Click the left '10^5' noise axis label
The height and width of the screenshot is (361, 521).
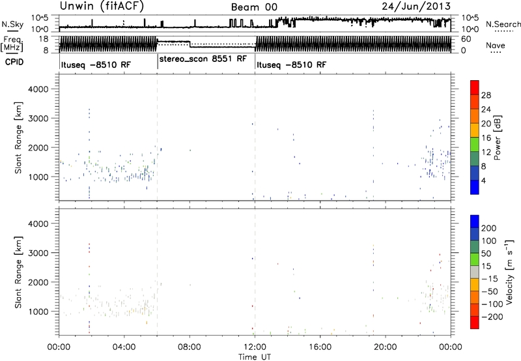coord(40,18)
